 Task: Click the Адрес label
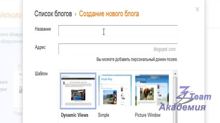click(40, 47)
